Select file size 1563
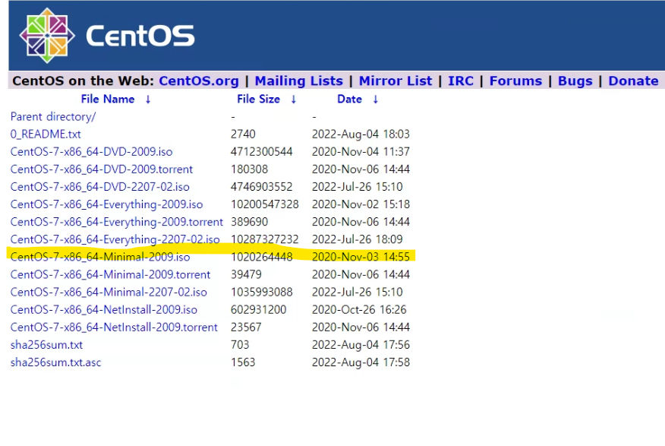The image size is (665, 446). [x=243, y=362]
